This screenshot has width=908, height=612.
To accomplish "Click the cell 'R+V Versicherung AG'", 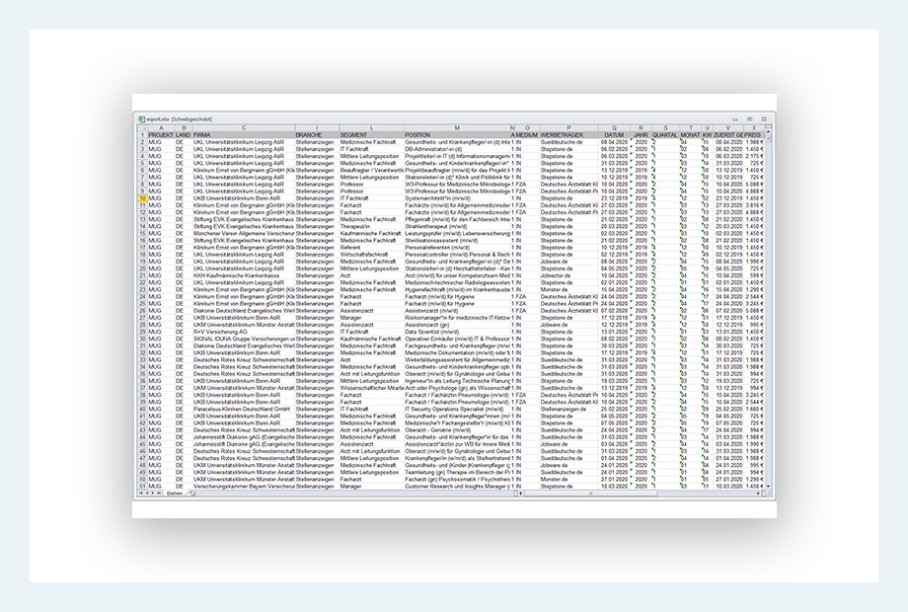I will click(244, 332).
